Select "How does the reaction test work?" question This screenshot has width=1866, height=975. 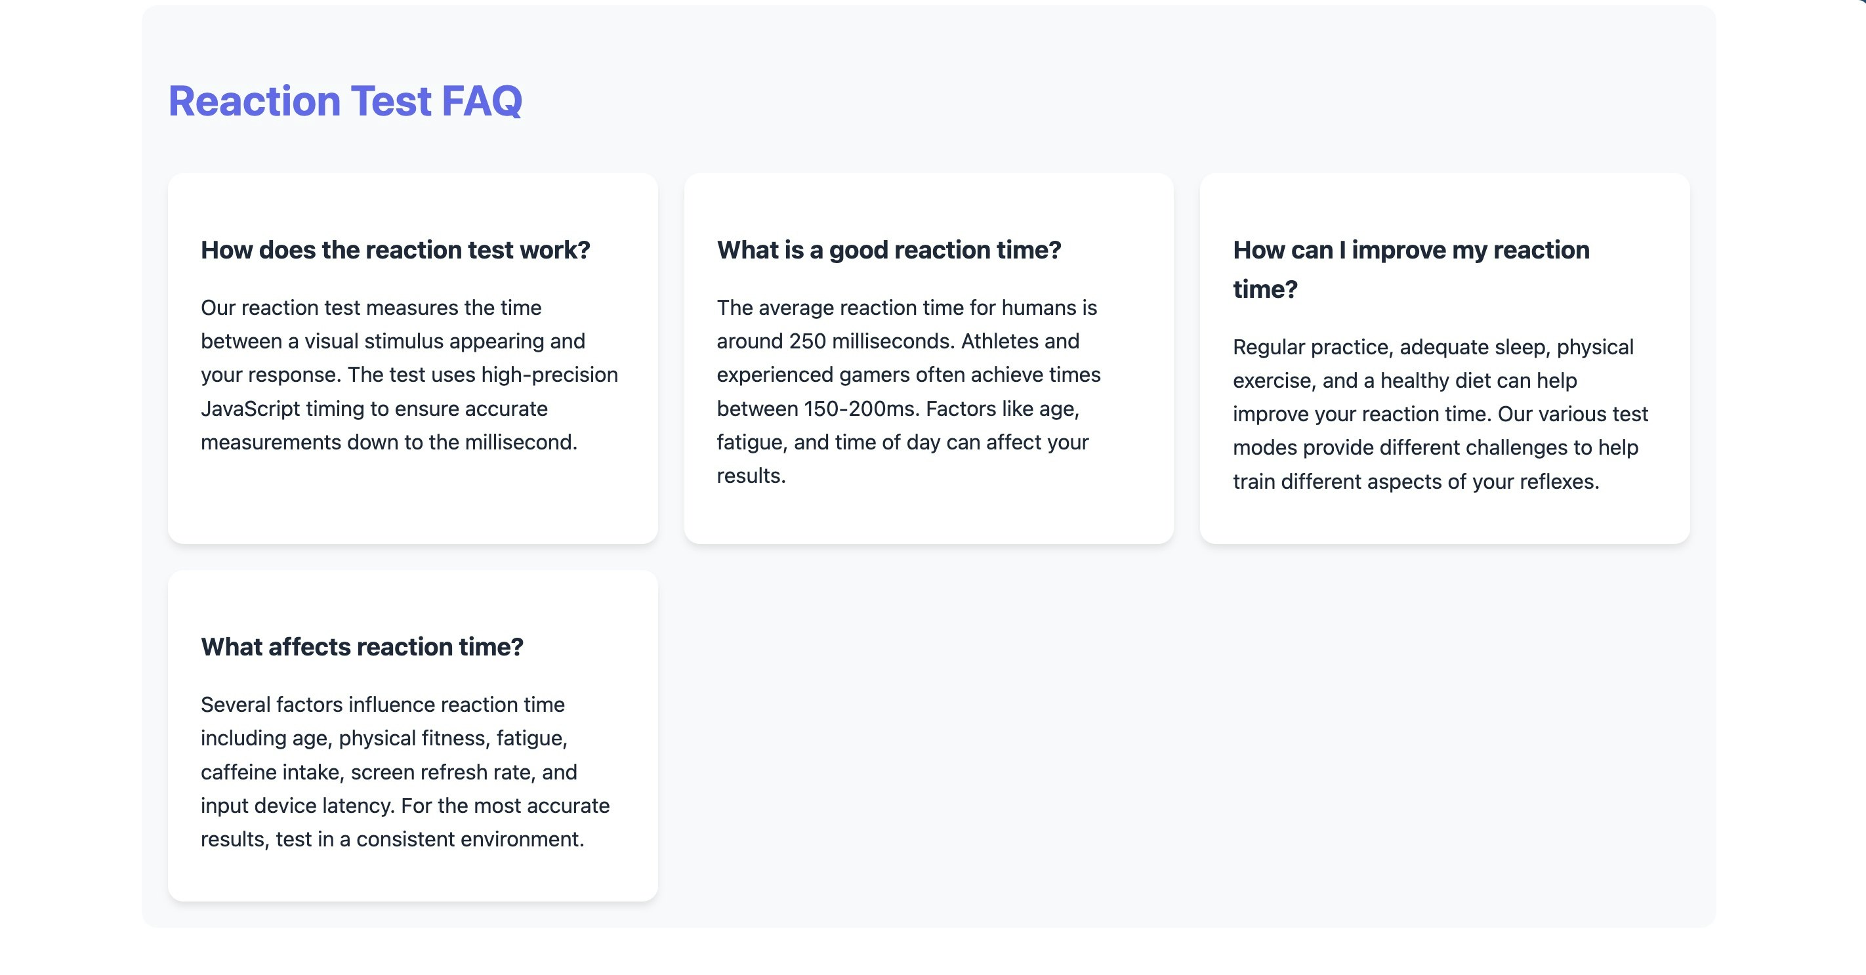tap(396, 250)
